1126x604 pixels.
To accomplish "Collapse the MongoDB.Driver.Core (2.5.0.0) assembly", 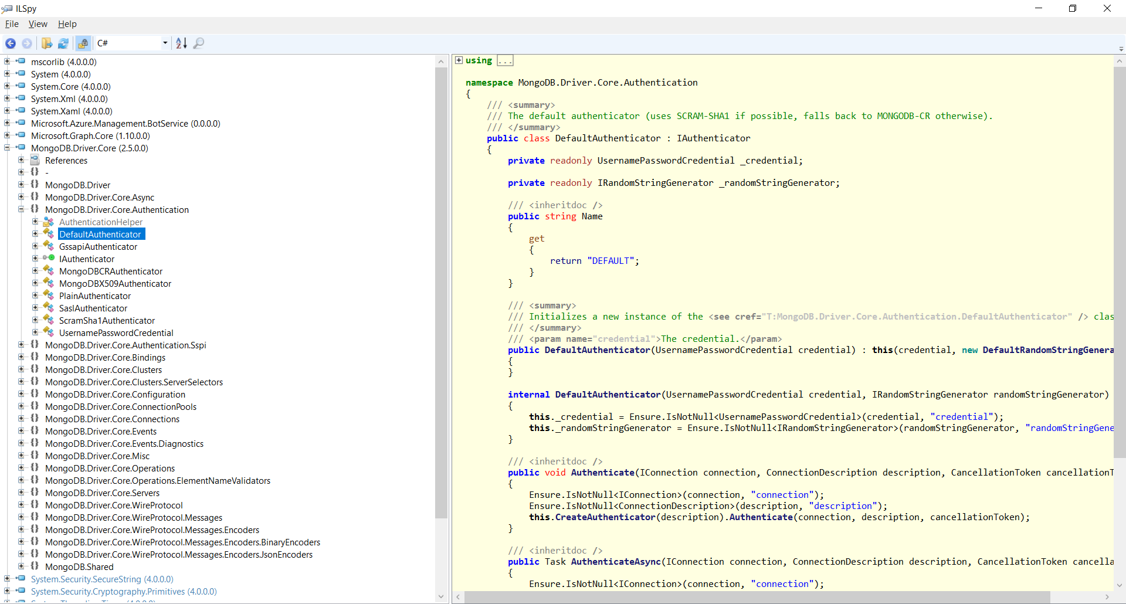I will click(x=7, y=148).
